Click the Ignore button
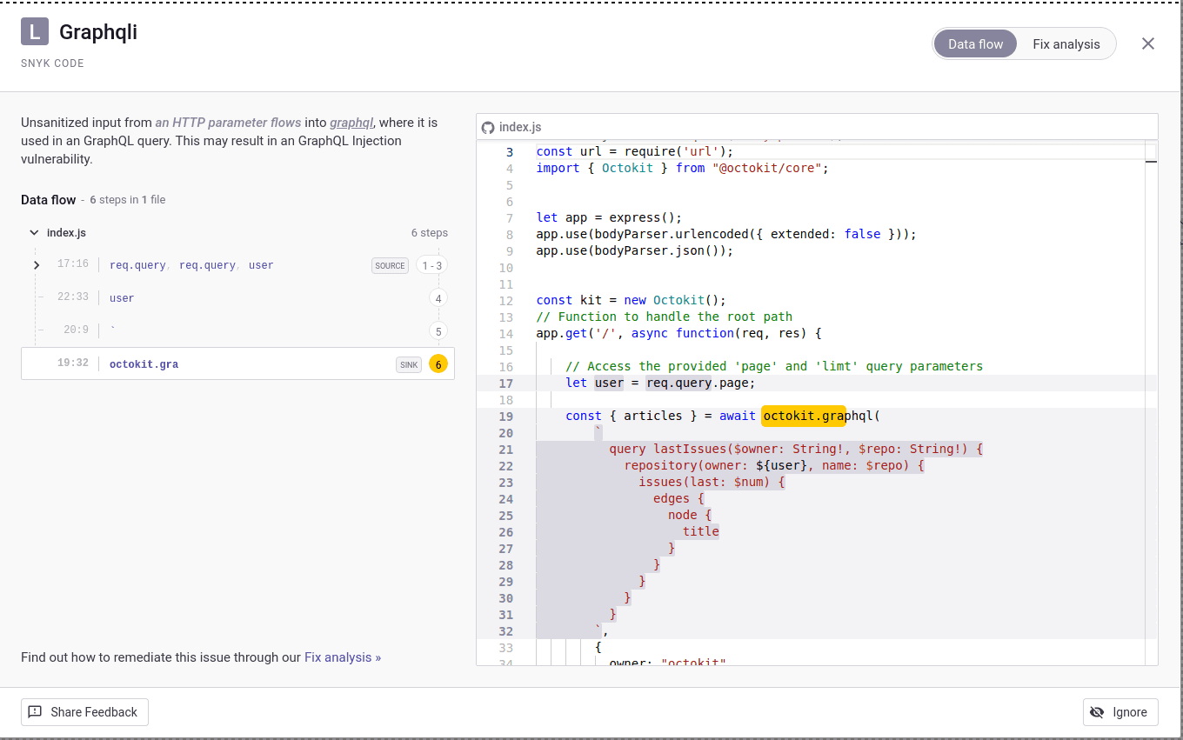 coord(1120,711)
